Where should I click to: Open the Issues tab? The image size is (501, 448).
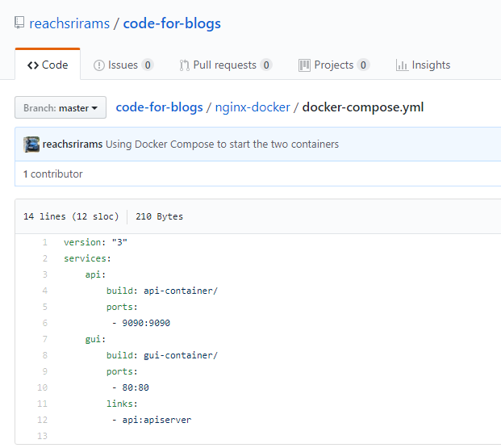(x=123, y=65)
